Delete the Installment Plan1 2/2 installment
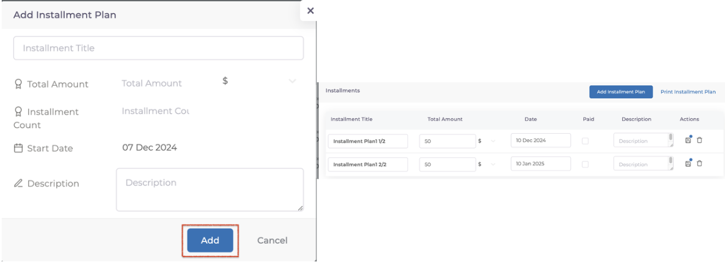Screen dimensions: 725x265 (x=699, y=164)
